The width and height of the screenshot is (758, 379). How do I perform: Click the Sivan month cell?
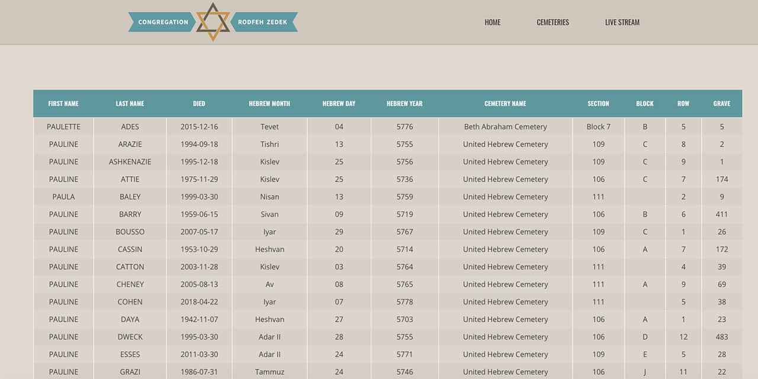point(269,214)
